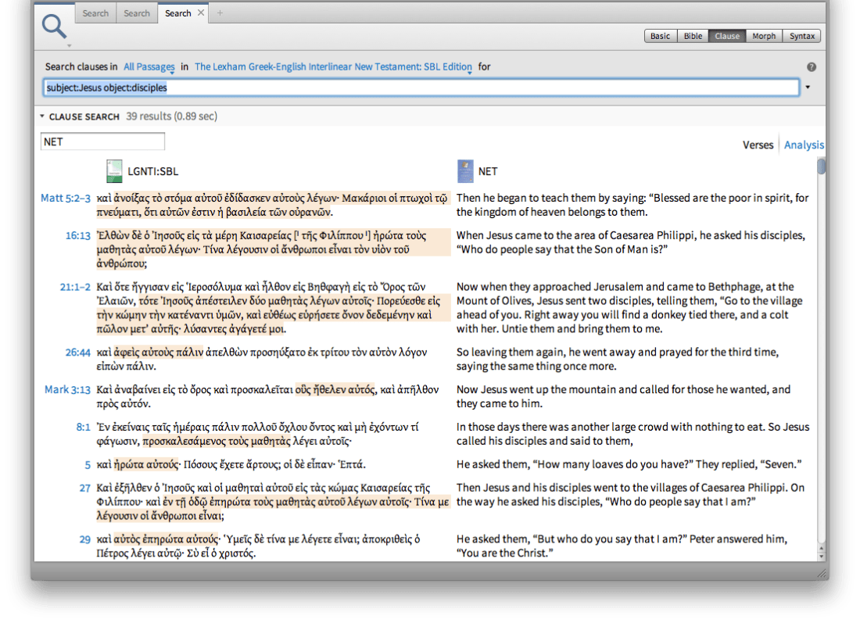The width and height of the screenshot is (860, 623).
Task: Open the Matt 5:2–3 reference link
Action: [x=66, y=199]
